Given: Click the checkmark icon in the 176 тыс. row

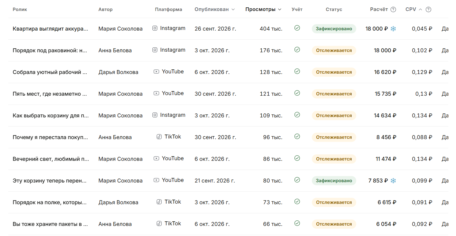Looking at the screenshot, I should coord(297,50).
